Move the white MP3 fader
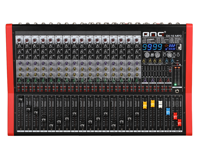Screen dimensions: 198x158 [160, 105]
